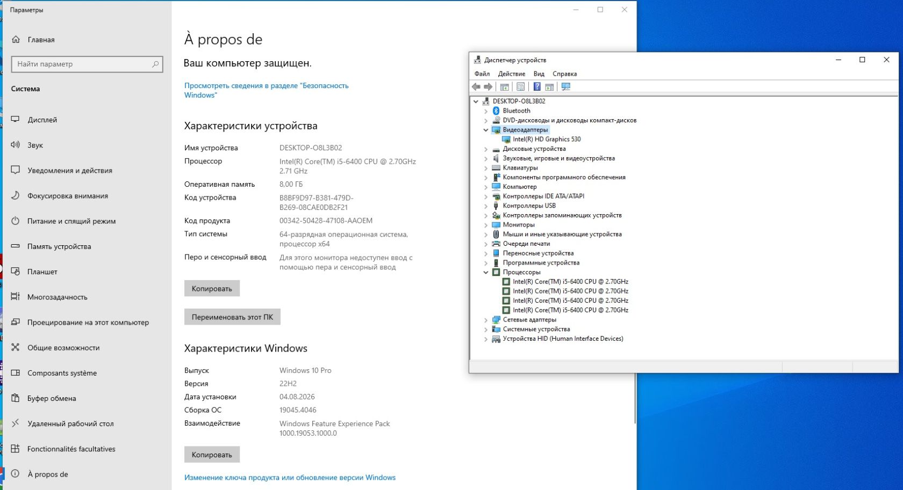Expand the Дисковые устройства category
The width and height of the screenshot is (903, 490).
[x=486, y=149]
